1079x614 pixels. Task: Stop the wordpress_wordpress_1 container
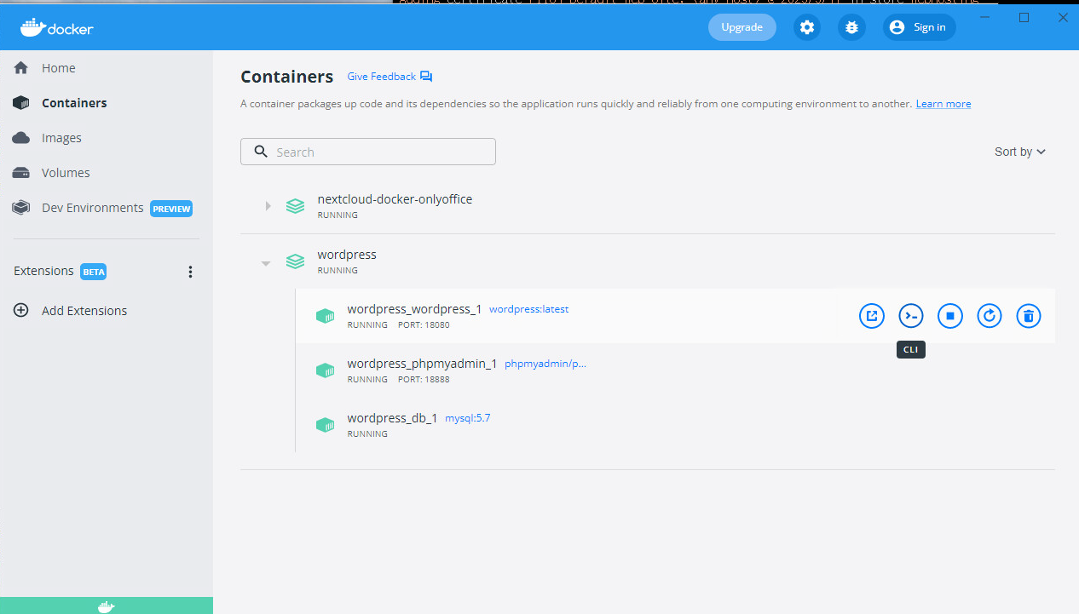click(x=950, y=316)
